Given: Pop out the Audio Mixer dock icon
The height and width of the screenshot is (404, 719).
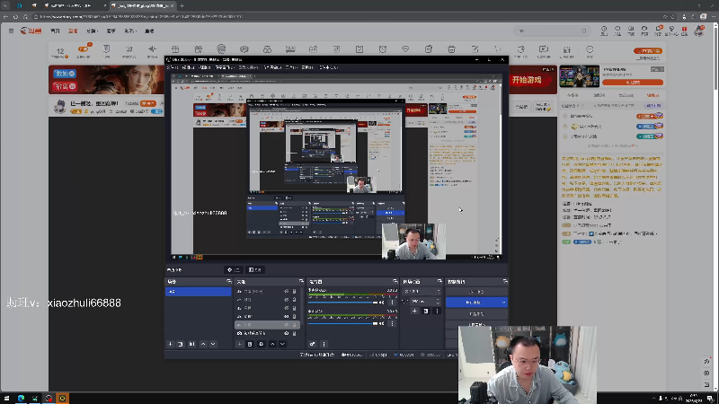Looking at the screenshot, I should pyautogui.click(x=395, y=281).
